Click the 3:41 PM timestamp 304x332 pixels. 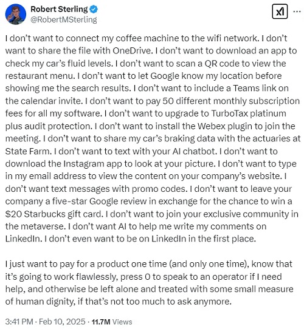19,322
